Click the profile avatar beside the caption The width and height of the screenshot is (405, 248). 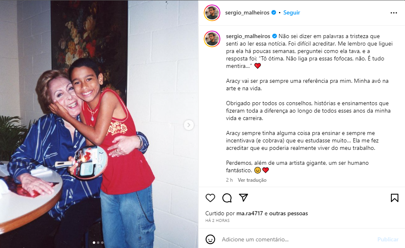click(212, 39)
